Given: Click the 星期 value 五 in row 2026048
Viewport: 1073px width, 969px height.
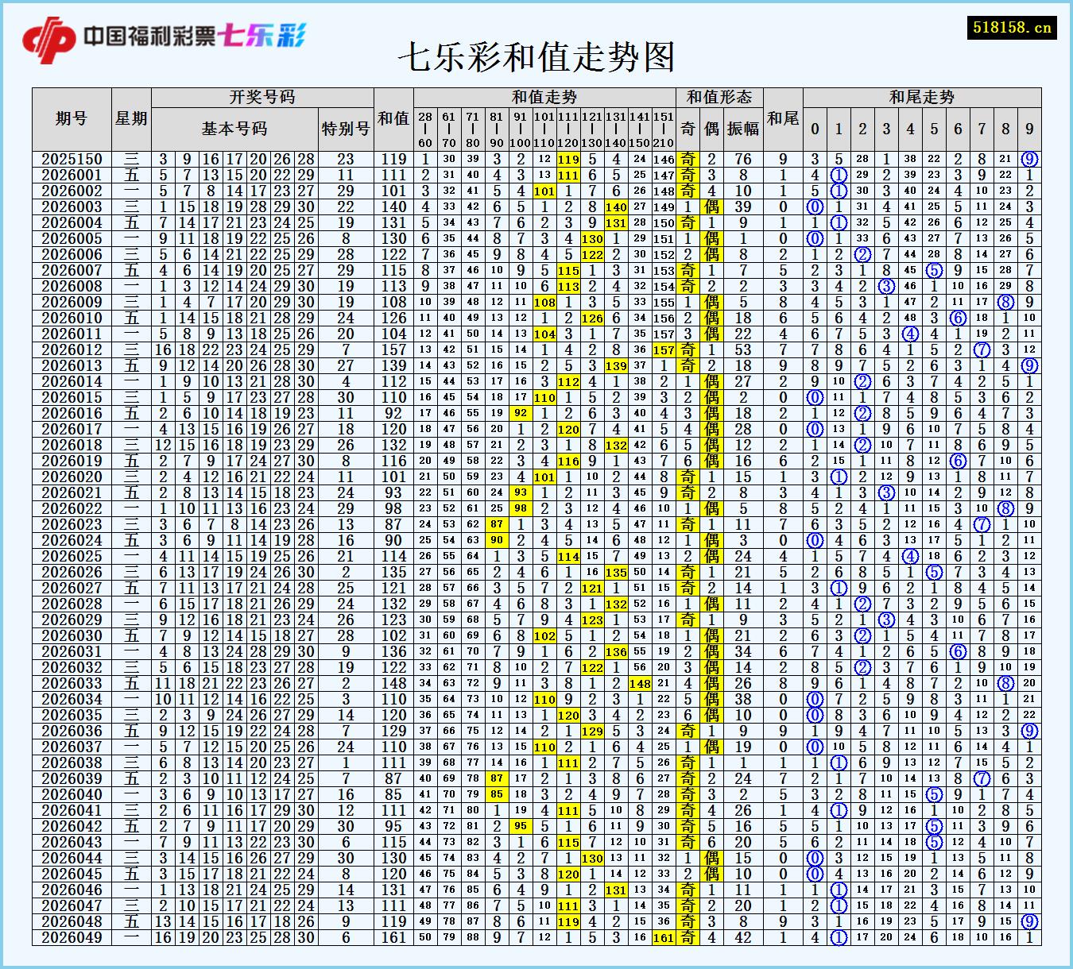Looking at the screenshot, I should pyautogui.click(x=131, y=922).
